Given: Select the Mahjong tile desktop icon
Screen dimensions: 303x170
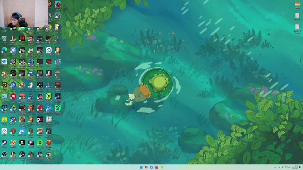Looking at the screenshot, I should point(49,119).
